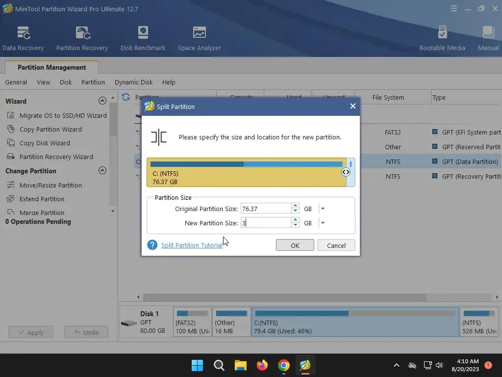Viewport: 502px width, 377px height.
Task: Open Firefox from the taskbar
Action: point(262,365)
